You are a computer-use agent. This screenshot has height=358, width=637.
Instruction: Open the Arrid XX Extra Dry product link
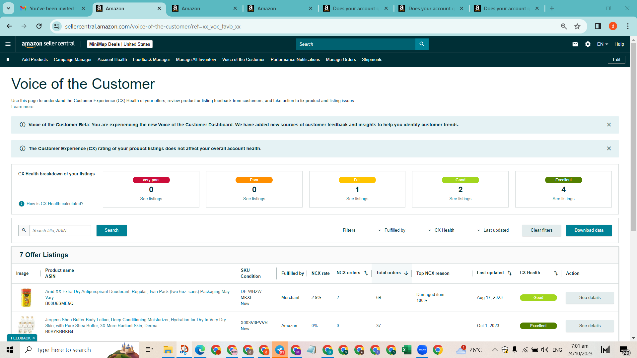(x=137, y=294)
